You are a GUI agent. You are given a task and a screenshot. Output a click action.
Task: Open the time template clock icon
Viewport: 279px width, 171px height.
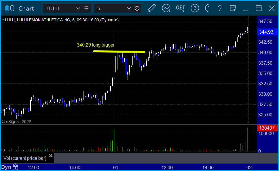137,8
